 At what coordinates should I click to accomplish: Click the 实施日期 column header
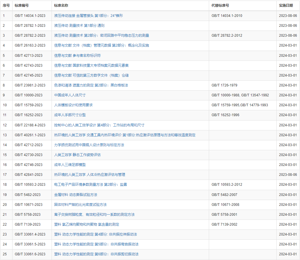pos(286,6)
